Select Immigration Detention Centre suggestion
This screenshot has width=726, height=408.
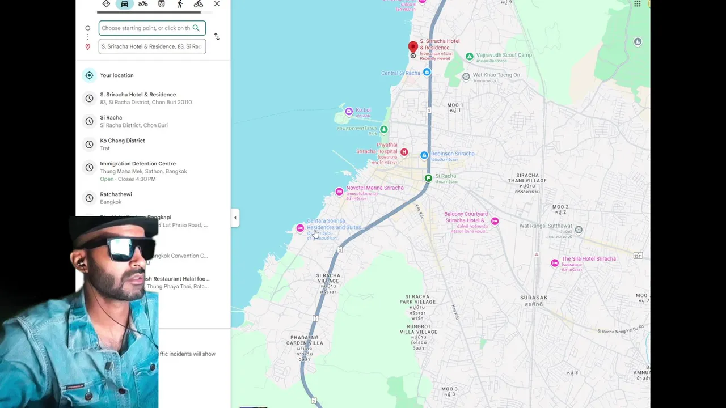pos(153,171)
